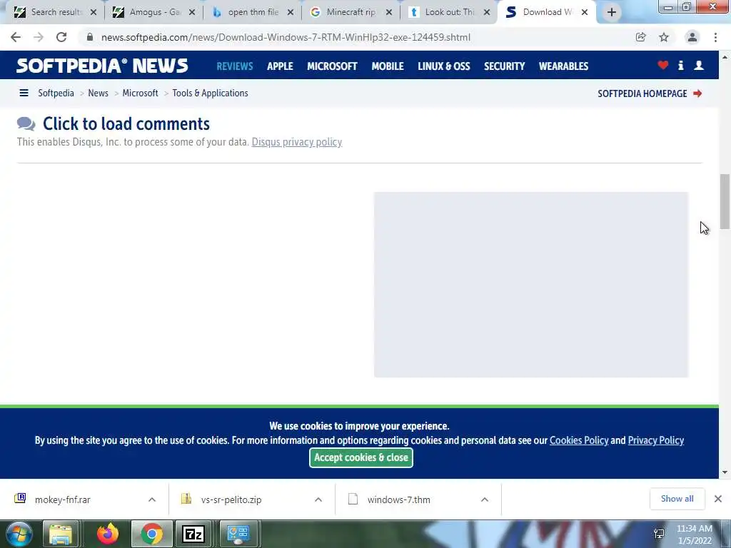This screenshot has height=548, width=731.
Task: Open the MICROSOFT section
Action: (x=332, y=66)
